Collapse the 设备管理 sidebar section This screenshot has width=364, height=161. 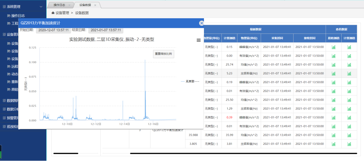click(10, 34)
